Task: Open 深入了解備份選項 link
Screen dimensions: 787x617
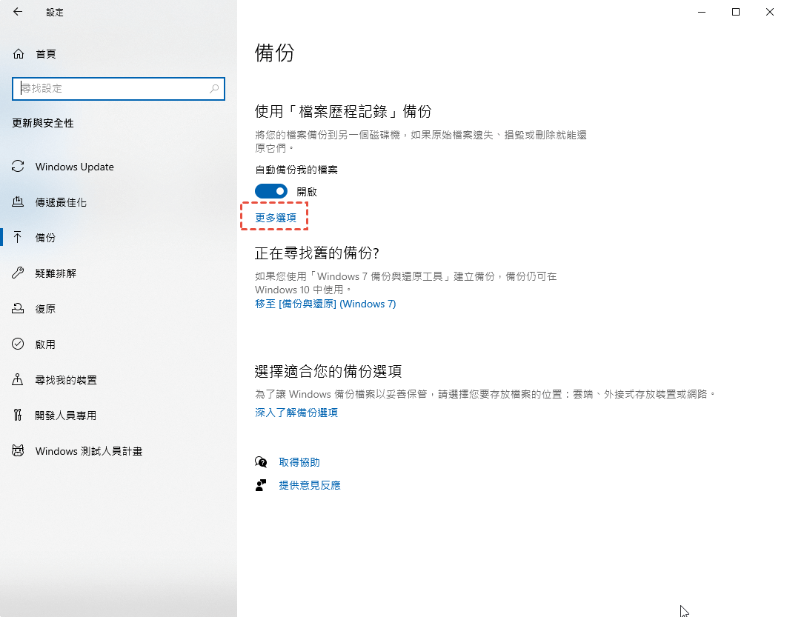Action: (296, 413)
